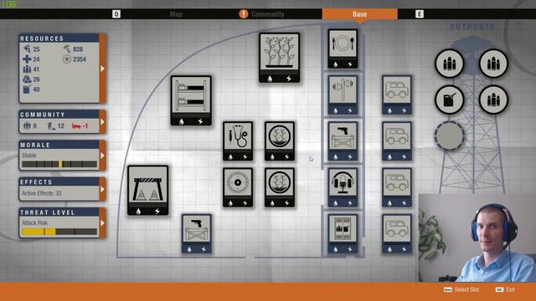Select the bunk beds facility

pos(191,100)
